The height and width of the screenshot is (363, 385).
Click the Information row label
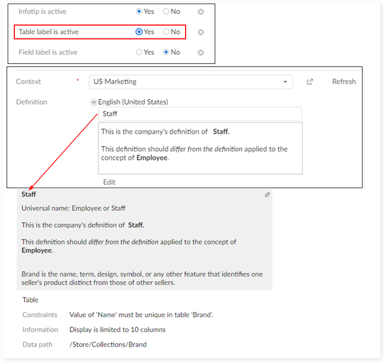coord(40,330)
